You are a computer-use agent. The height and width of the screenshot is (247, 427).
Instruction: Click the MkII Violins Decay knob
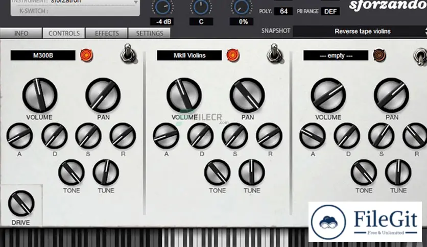click(x=200, y=136)
